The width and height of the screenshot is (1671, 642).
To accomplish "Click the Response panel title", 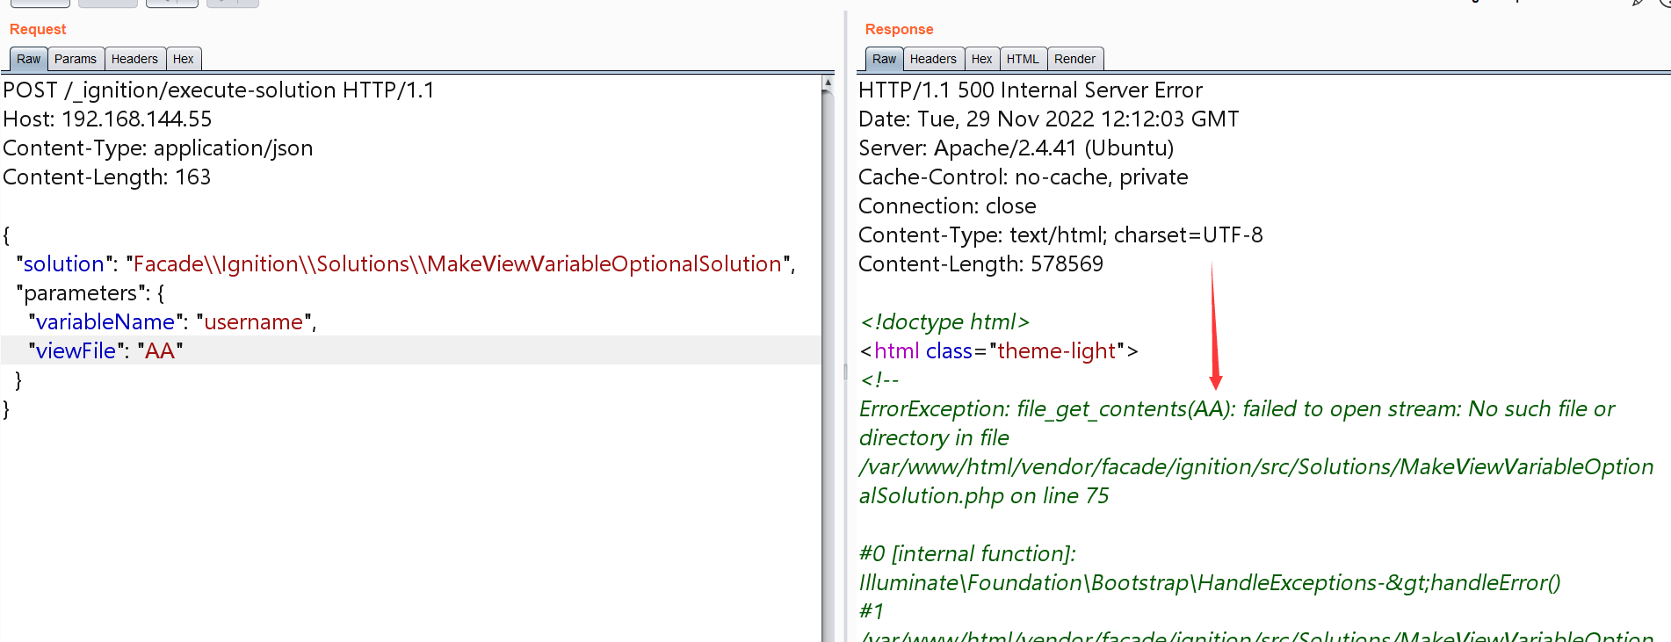I will [x=899, y=29].
